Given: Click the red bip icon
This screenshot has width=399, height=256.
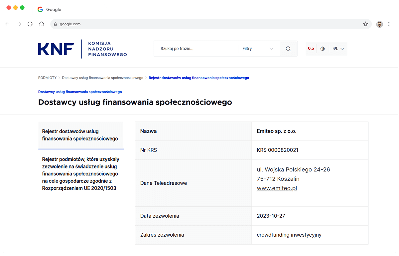Looking at the screenshot, I should click(311, 48).
